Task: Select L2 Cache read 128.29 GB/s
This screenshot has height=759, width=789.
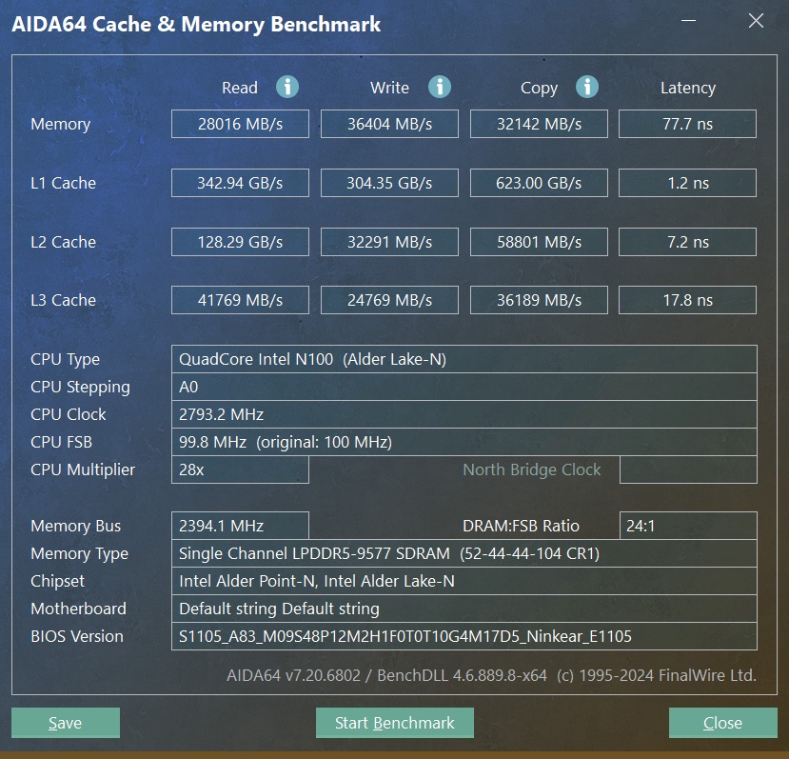Action: (240, 242)
